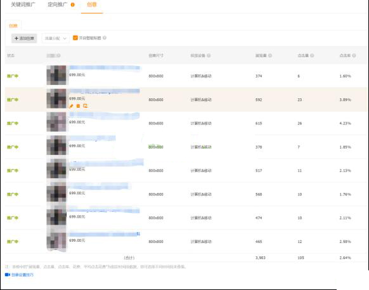
Task: Click the 推广中 status in the 374 impressions row
Action: (x=13, y=76)
